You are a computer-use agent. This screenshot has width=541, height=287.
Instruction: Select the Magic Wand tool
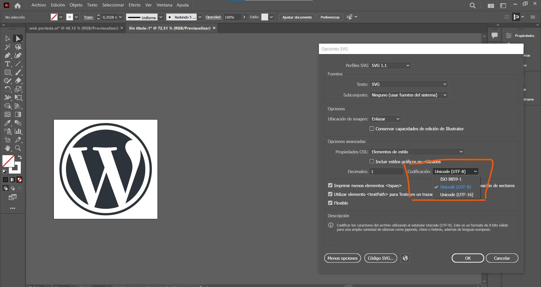pyautogui.click(x=8, y=47)
